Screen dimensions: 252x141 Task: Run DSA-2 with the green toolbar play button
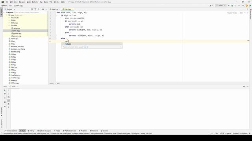229,5
